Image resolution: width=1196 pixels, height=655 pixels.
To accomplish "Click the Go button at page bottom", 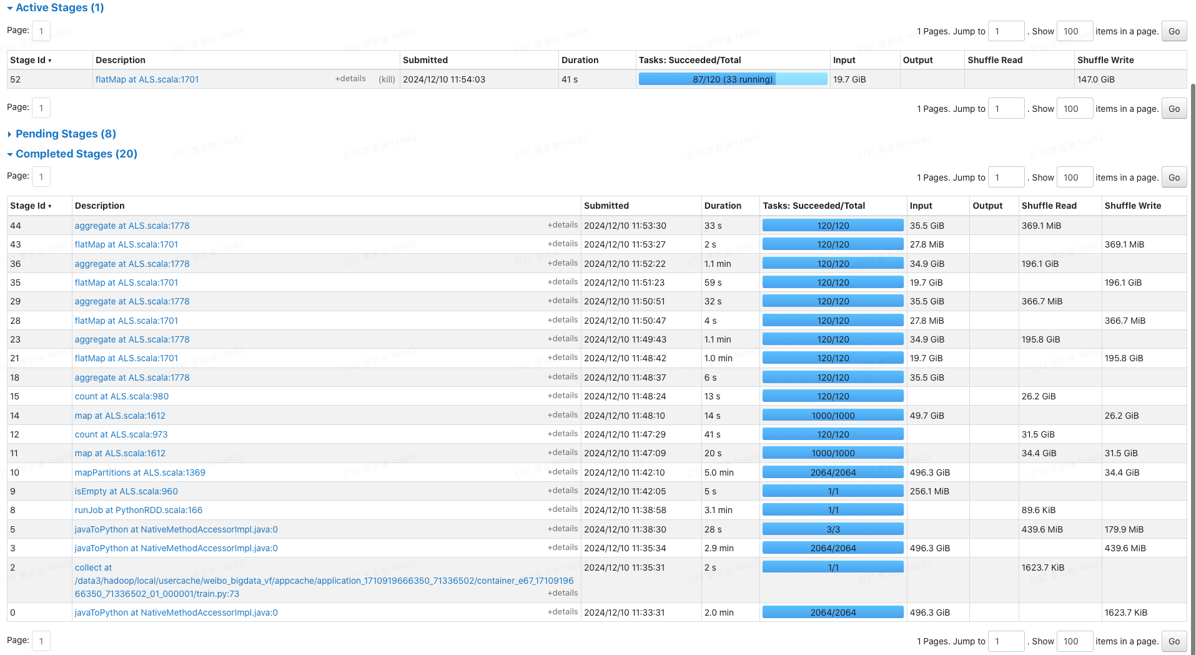I will (x=1174, y=641).
